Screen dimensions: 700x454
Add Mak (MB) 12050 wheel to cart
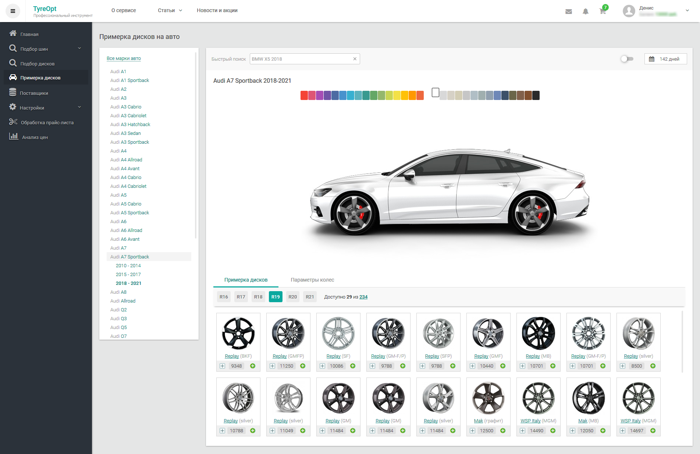pyautogui.click(x=603, y=430)
